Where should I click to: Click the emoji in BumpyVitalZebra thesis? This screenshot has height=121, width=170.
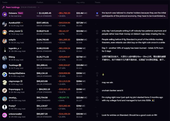point(103,74)
